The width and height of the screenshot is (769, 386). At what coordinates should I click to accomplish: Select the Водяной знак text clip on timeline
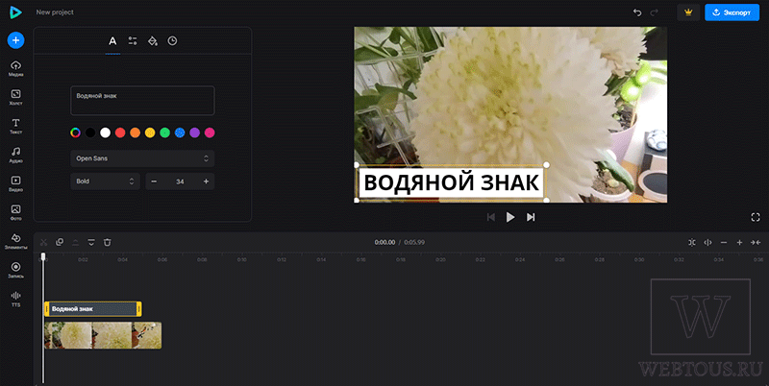click(x=92, y=308)
